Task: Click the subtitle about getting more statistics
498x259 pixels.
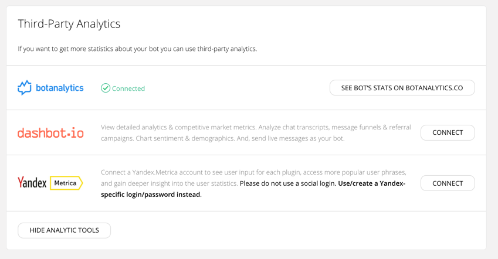Action: pos(137,49)
